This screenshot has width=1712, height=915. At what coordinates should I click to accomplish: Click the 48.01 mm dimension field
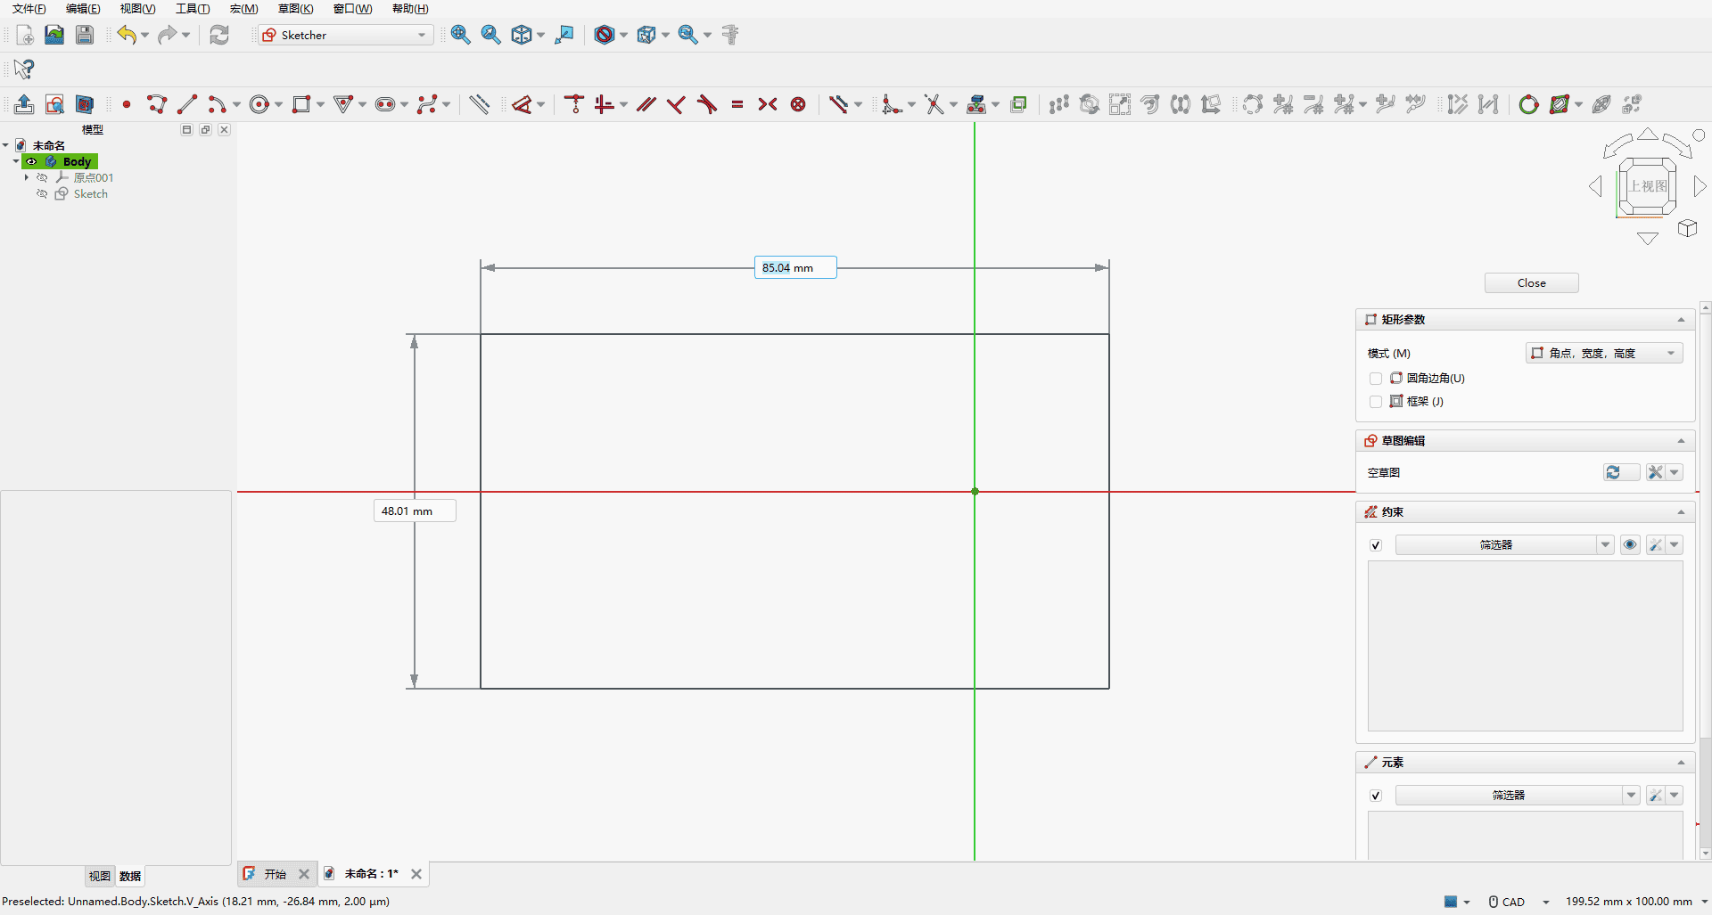415,511
